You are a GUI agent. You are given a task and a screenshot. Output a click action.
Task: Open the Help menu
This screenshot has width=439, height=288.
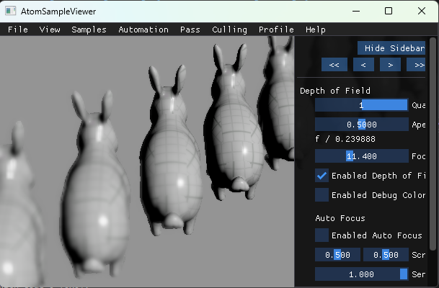point(315,30)
